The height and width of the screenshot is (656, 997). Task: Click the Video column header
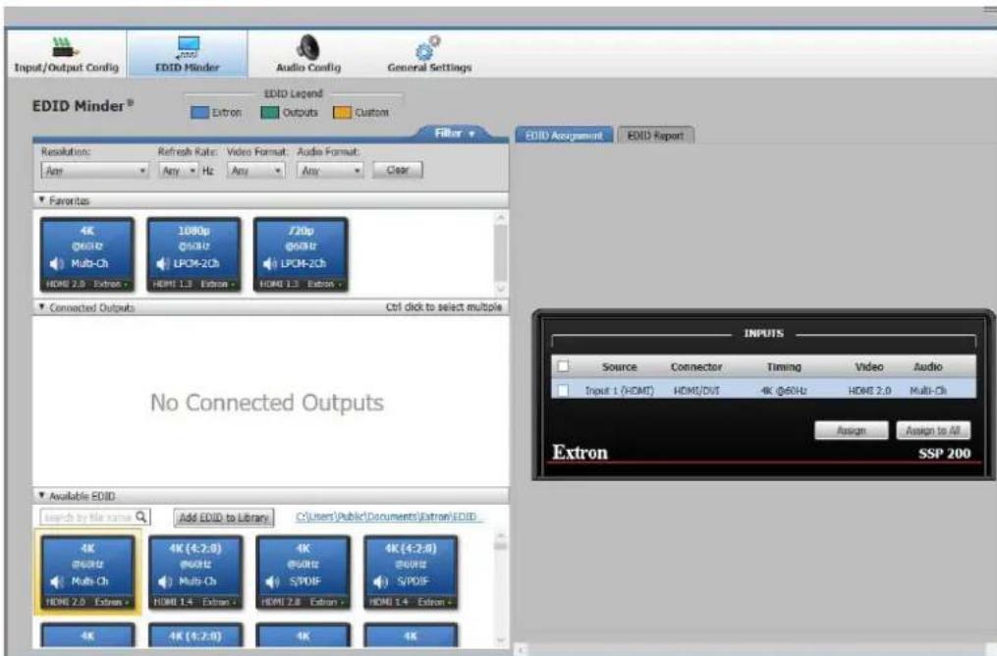(869, 366)
